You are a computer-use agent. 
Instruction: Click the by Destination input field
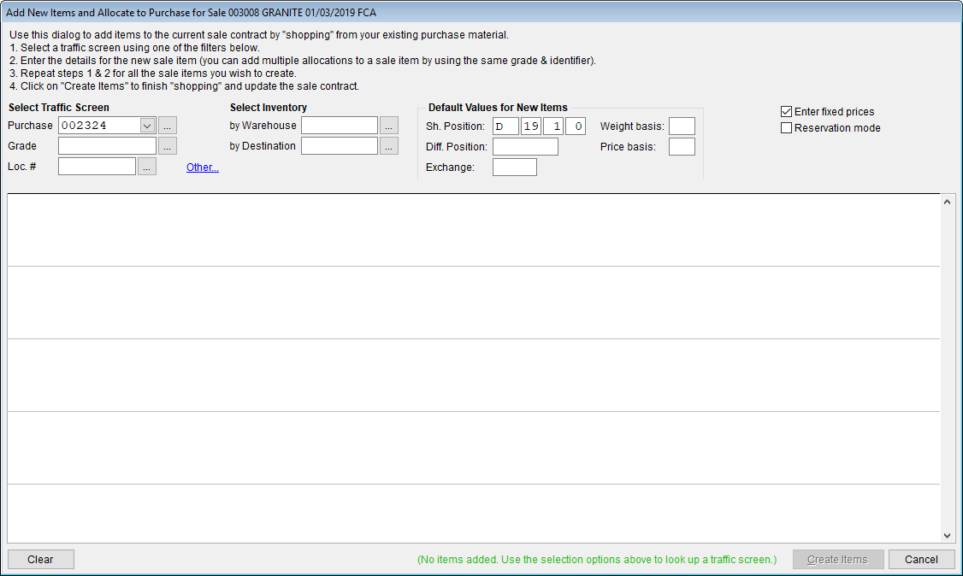tap(340, 146)
